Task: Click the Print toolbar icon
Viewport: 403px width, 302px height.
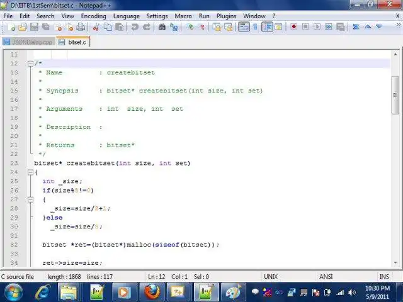Action: [81, 26]
